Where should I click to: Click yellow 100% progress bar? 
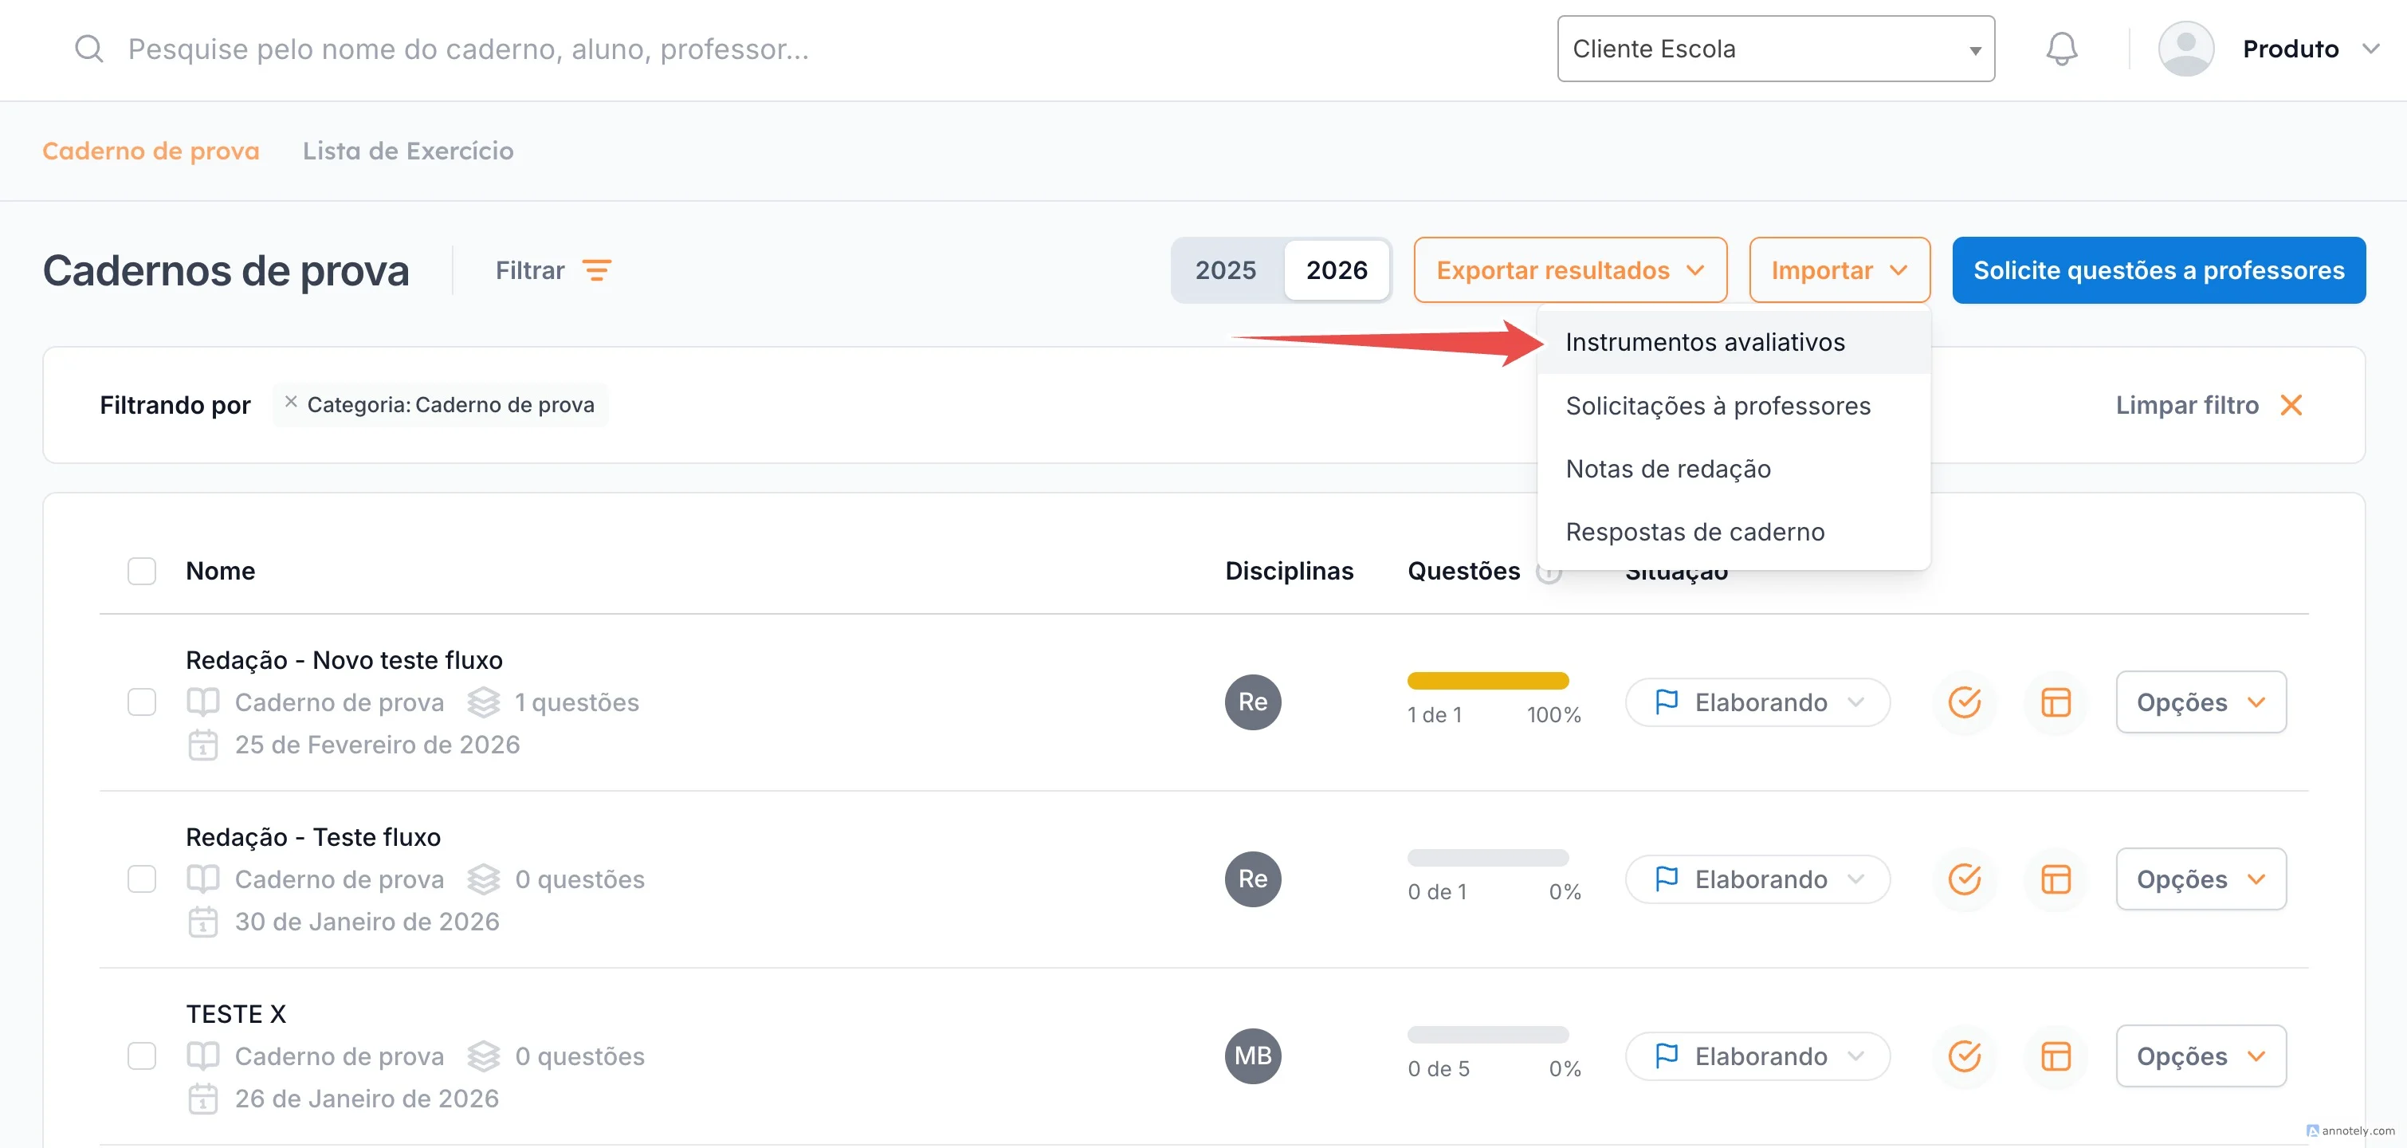[1487, 681]
